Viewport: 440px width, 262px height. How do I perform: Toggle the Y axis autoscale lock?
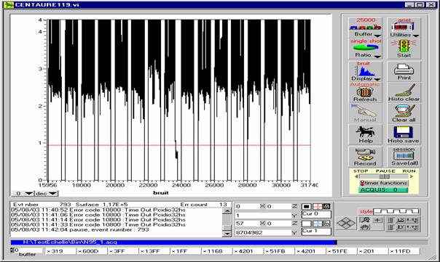point(390,227)
